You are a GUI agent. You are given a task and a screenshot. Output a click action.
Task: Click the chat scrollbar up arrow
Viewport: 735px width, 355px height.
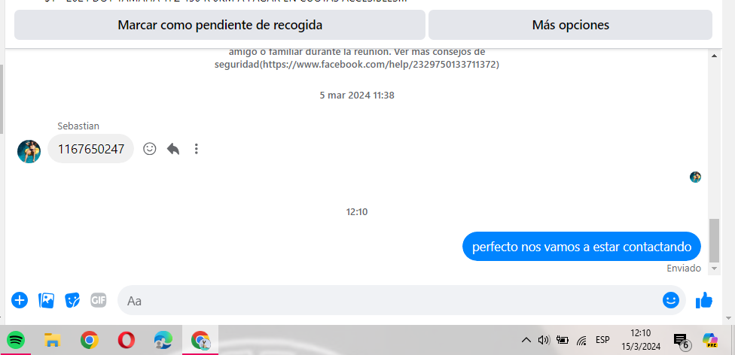pos(714,56)
